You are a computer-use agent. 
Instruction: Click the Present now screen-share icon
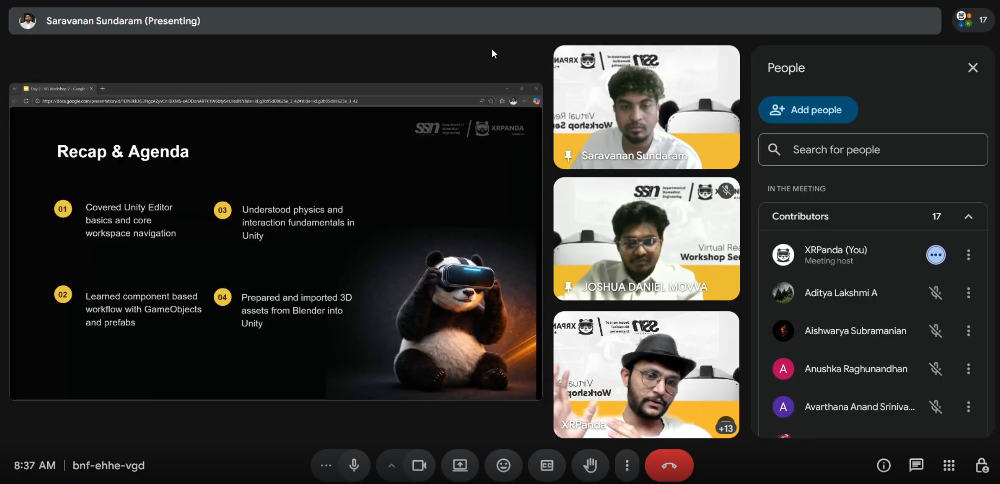coord(460,465)
